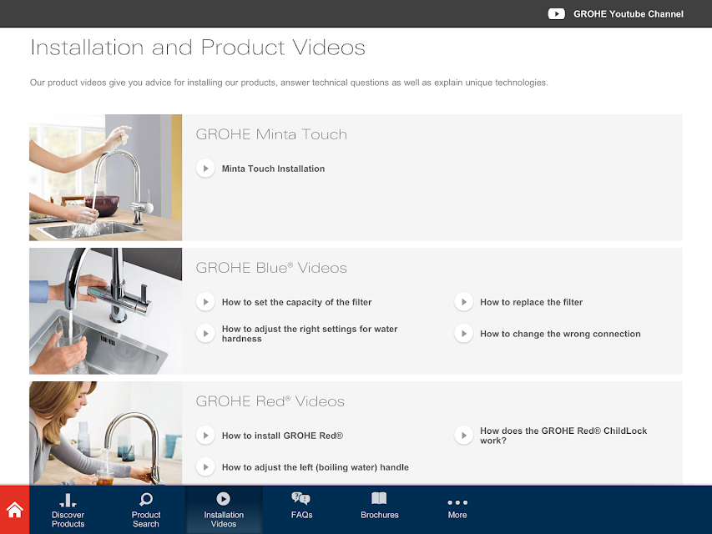The width and height of the screenshot is (712, 534).
Task: Open the More menu tab
Action: pos(457,510)
